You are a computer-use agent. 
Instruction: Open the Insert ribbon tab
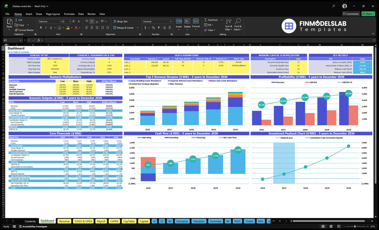point(29,14)
